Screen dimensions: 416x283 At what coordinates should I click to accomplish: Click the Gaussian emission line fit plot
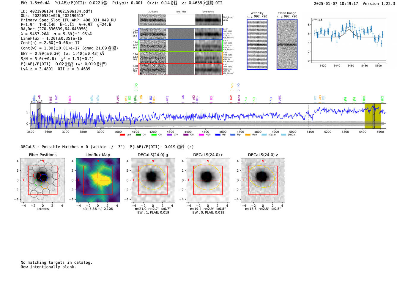349,40
